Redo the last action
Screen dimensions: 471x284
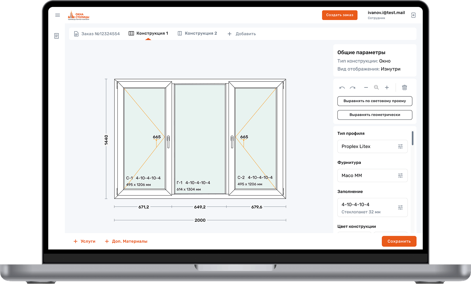click(x=353, y=88)
